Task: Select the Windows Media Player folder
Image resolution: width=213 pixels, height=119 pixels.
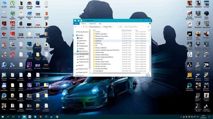Action: tap(102, 55)
